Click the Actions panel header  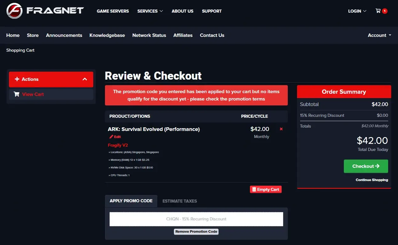coord(51,79)
